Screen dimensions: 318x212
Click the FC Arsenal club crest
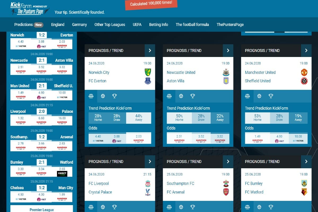pos(226,192)
